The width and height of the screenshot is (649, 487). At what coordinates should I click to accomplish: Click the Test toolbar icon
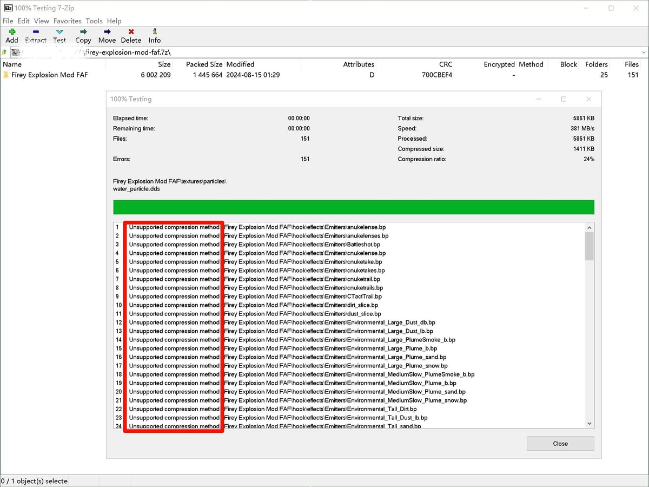click(x=59, y=31)
